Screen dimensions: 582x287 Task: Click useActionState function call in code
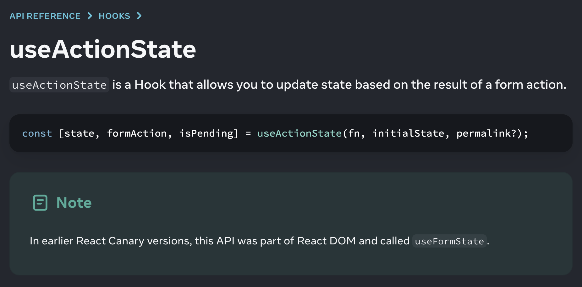point(299,133)
